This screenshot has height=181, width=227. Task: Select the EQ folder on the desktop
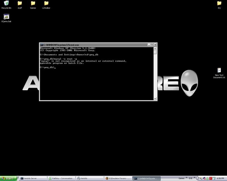pyautogui.click(x=219, y=5)
